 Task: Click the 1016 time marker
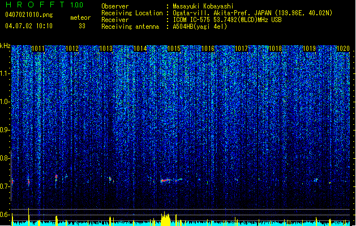point(208,49)
